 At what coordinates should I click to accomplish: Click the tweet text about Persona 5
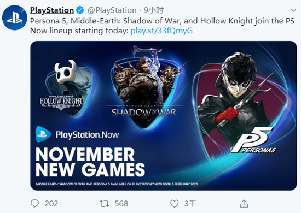pos(162,26)
